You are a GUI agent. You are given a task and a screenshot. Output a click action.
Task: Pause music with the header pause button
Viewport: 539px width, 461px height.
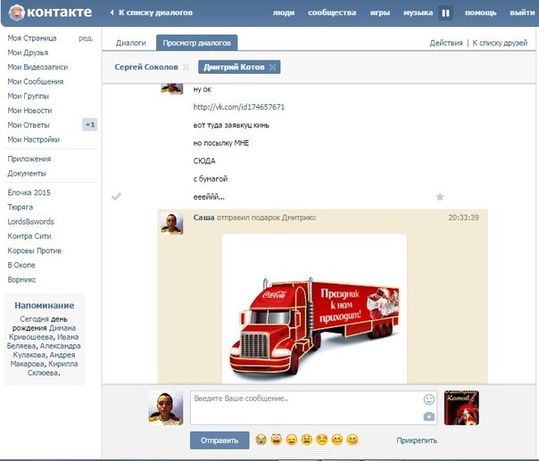[x=445, y=13]
